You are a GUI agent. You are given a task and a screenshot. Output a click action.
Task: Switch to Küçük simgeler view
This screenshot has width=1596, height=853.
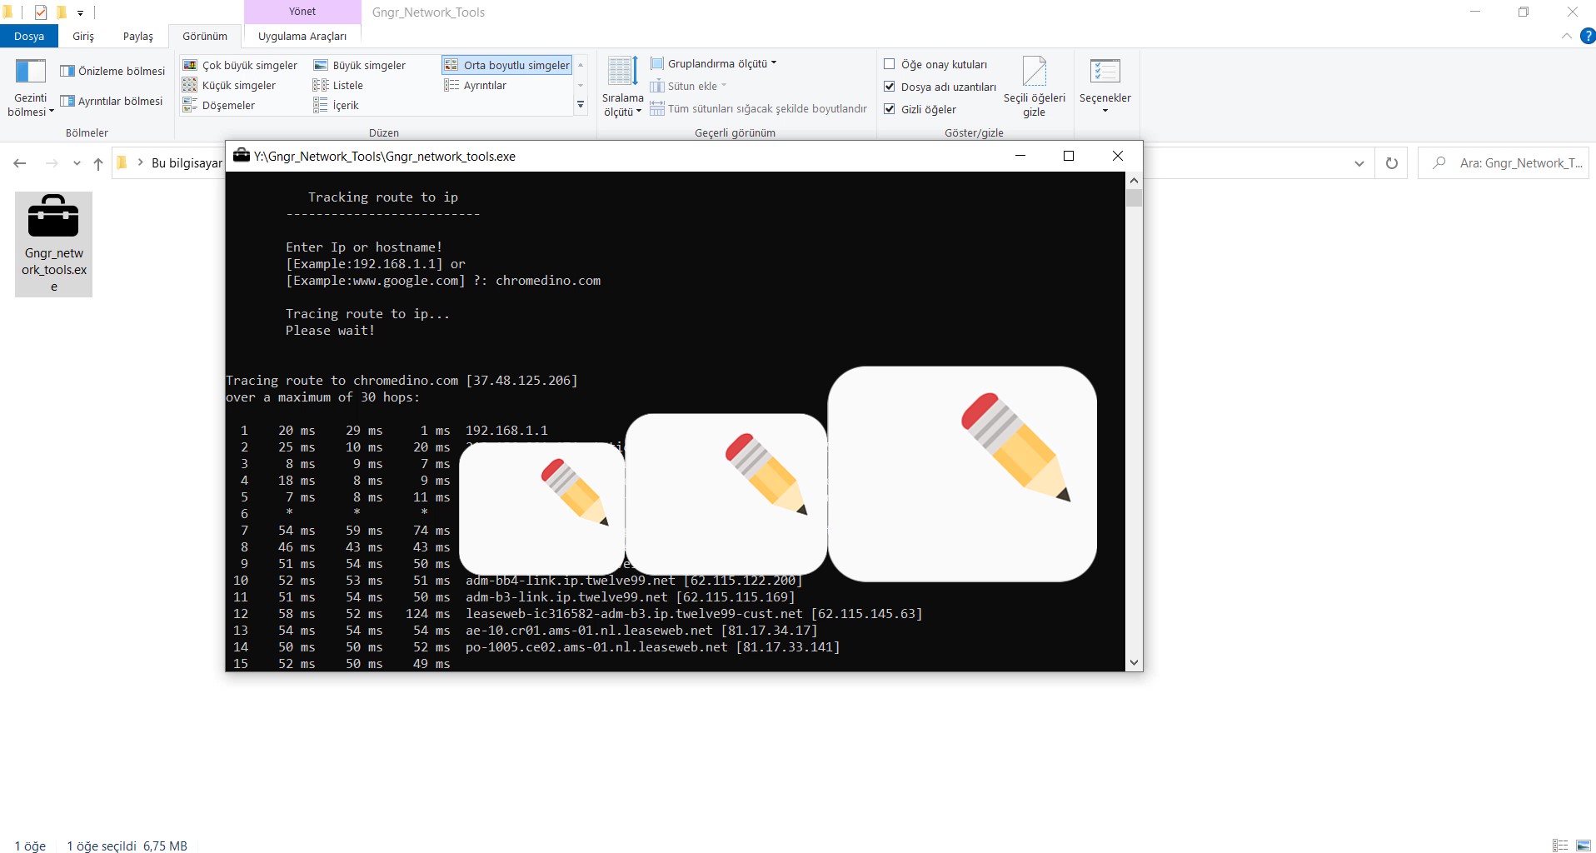[238, 84]
